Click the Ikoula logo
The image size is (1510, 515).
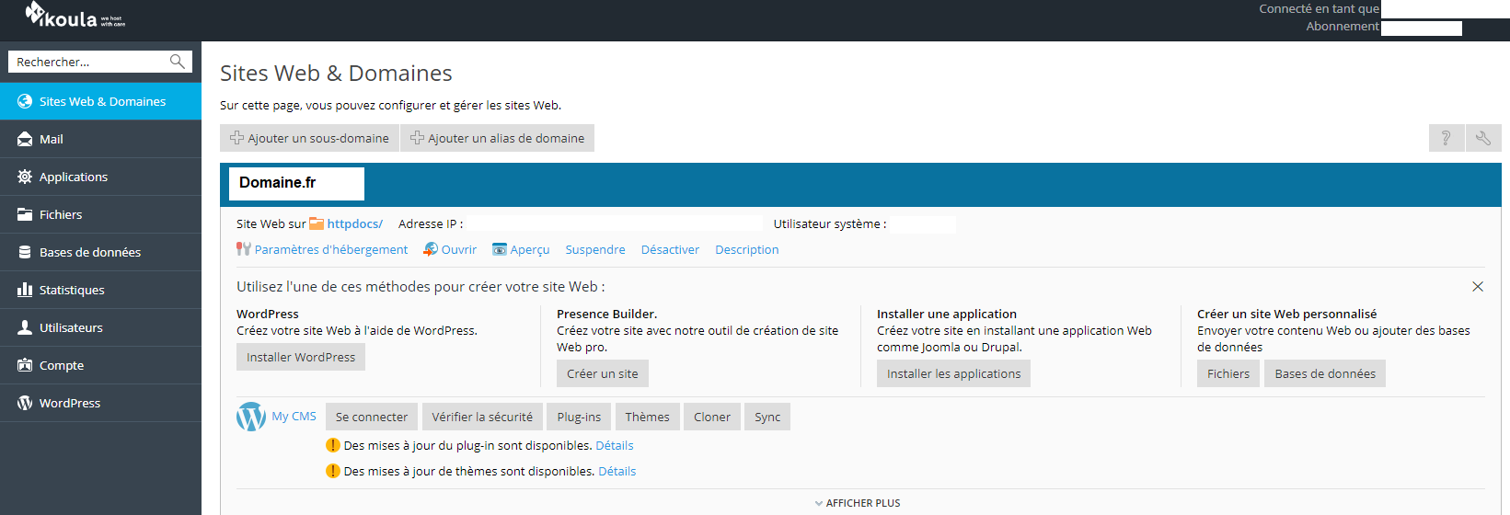click(x=75, y=16)
